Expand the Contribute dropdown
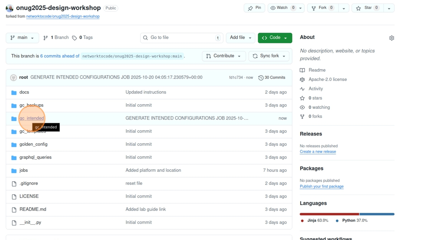Screen dimensions: 430x240 [224, 56]
